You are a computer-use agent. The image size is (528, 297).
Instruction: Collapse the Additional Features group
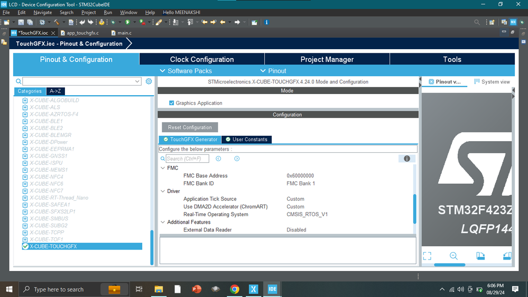[163, 222]
